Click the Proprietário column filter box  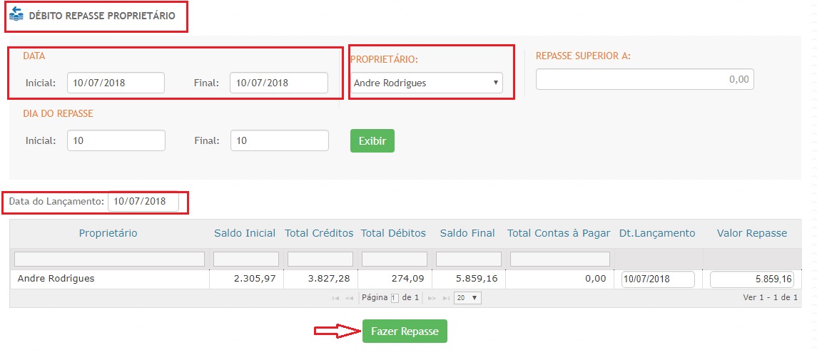click(x=109, y=259)
